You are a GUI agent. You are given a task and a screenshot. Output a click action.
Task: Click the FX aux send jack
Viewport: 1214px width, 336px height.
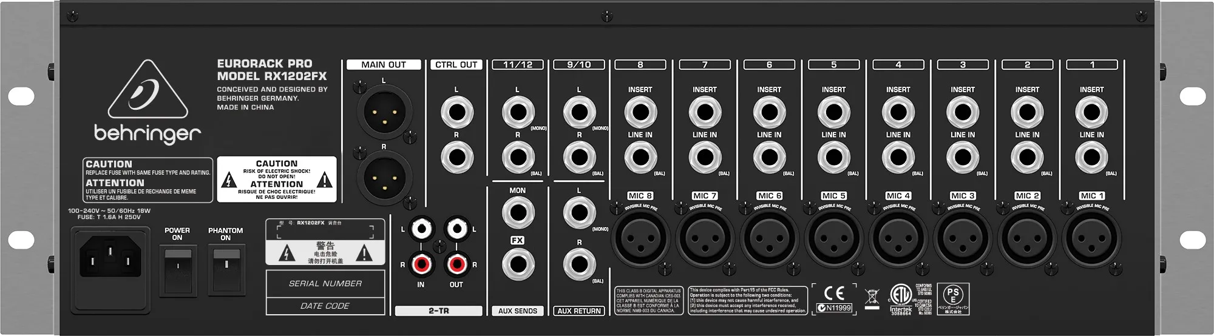pos(518,265)
